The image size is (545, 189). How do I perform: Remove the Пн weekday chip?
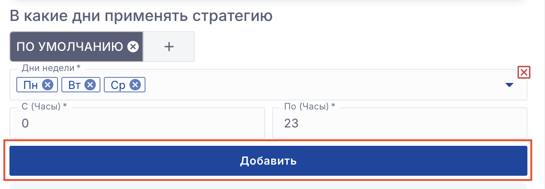(x=48, y=85)
